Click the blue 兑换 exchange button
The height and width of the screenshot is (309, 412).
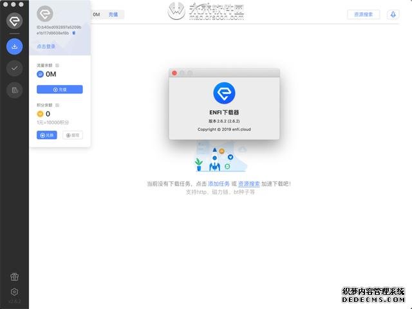(47, 135)
